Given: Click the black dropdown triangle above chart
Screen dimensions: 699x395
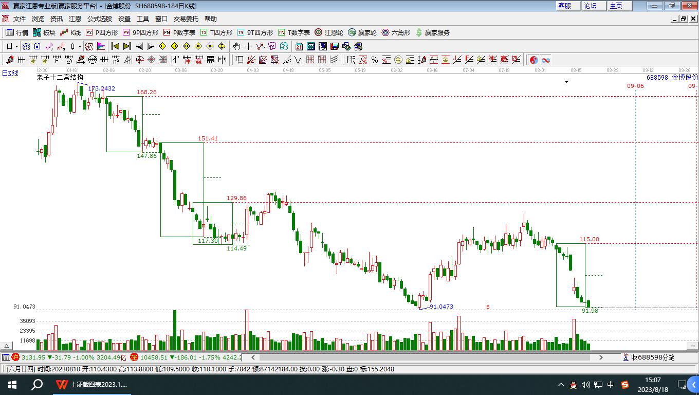Looking at the screenshot, I should [x=567, y=82].
